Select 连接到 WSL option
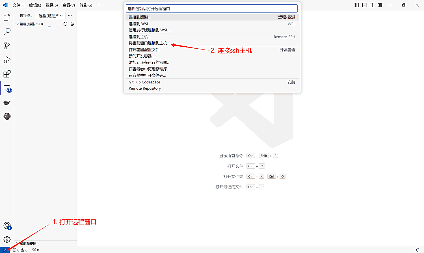Viewport: 424px width, 253px height. click(x=212, y=24)
